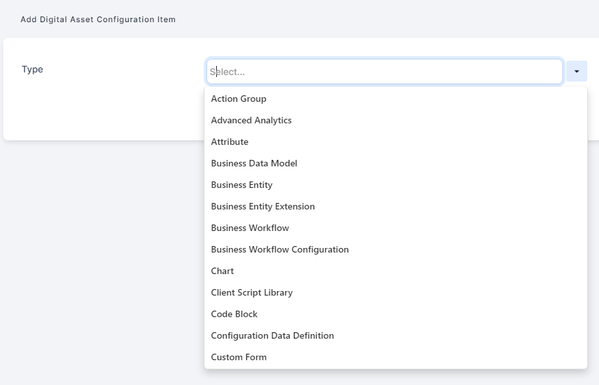Select Business Data Model option

click(253, 163)
